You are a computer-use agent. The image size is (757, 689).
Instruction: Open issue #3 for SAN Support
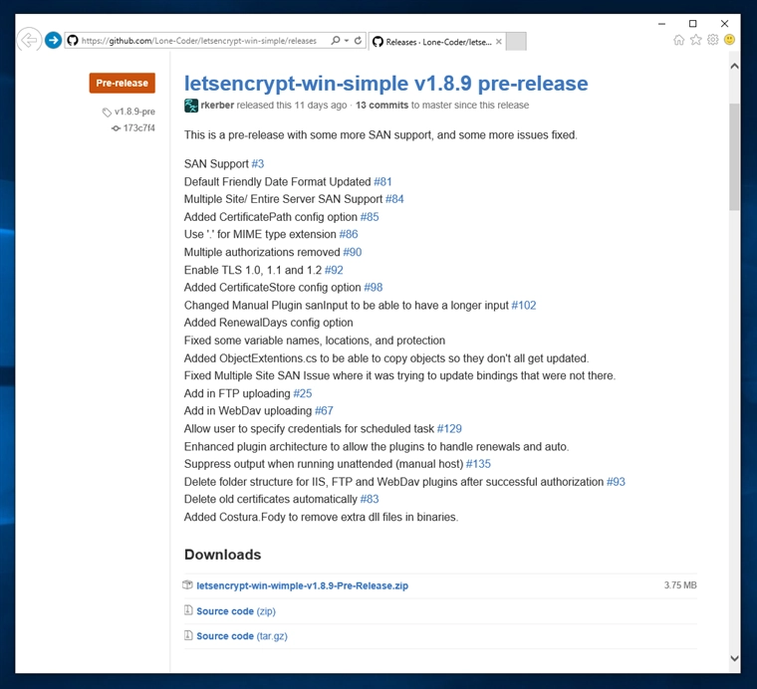click(258, 164)
